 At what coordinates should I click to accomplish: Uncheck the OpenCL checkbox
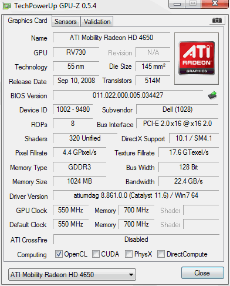pos(59,254)
